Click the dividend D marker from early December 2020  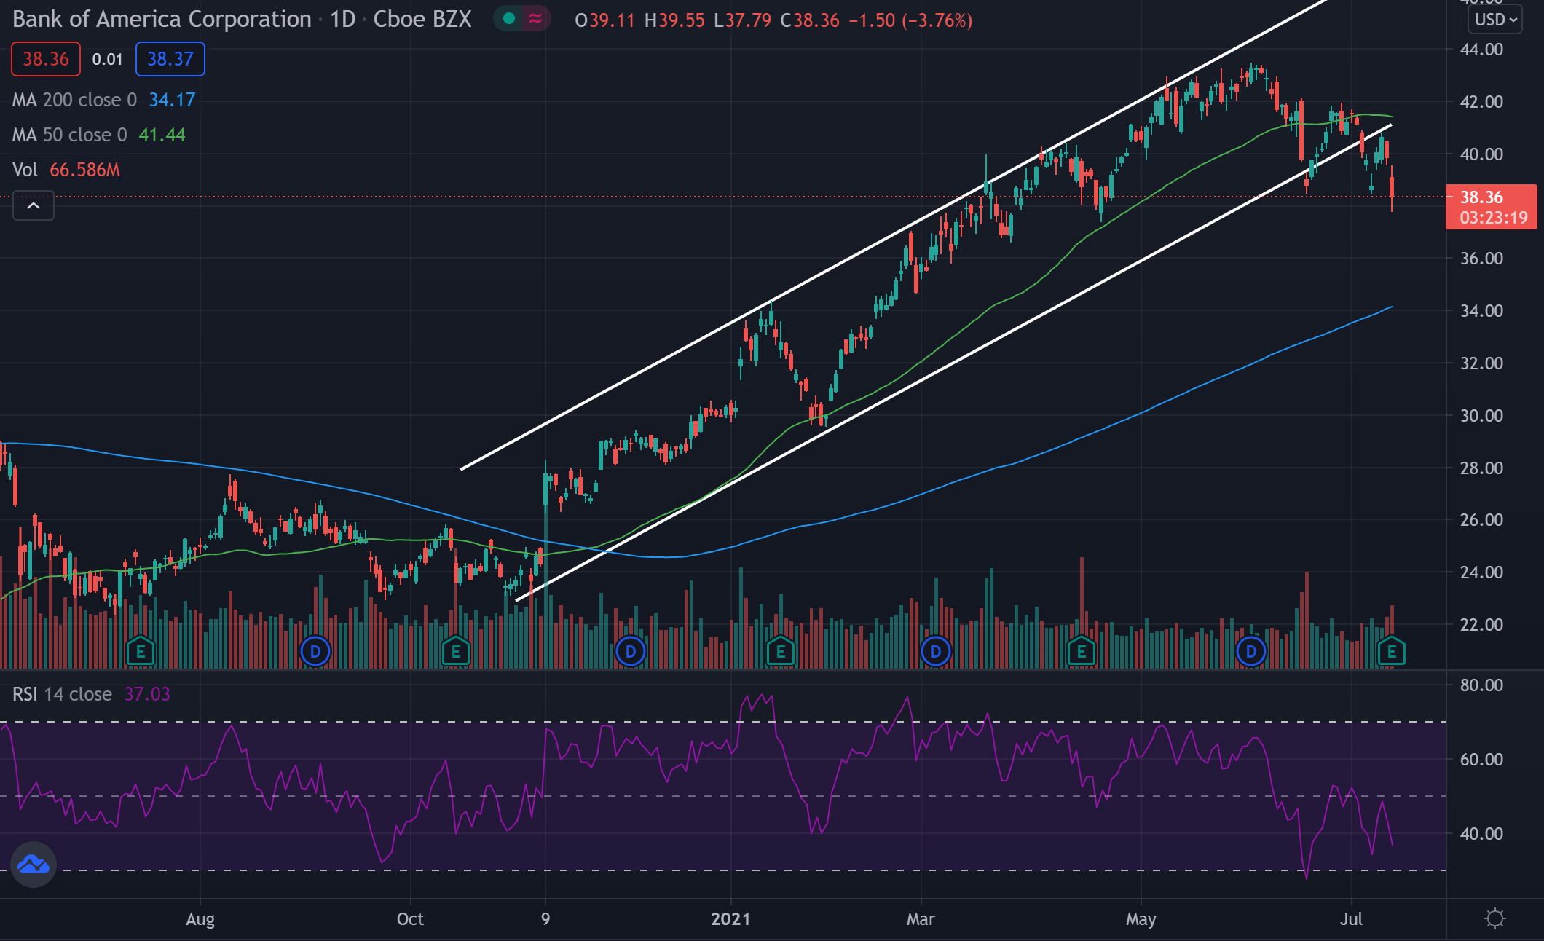(631, 651)
